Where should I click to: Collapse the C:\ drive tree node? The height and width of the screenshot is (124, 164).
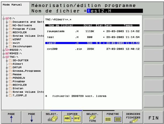(4, 19)
